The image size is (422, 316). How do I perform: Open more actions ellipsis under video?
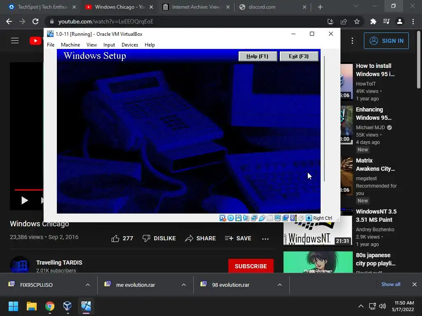(265, 239)
